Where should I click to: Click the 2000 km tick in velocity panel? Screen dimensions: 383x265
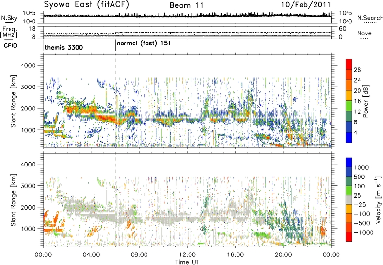[x=28, y=208]
